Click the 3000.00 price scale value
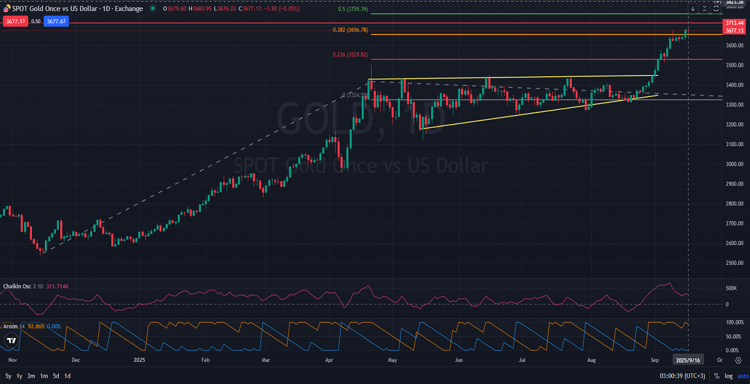 pyautogui.click(x=733, y=164)
